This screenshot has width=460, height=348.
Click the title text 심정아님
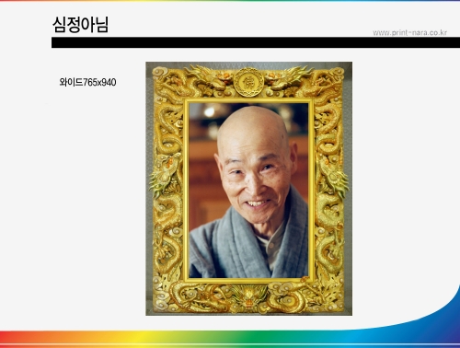80,25
